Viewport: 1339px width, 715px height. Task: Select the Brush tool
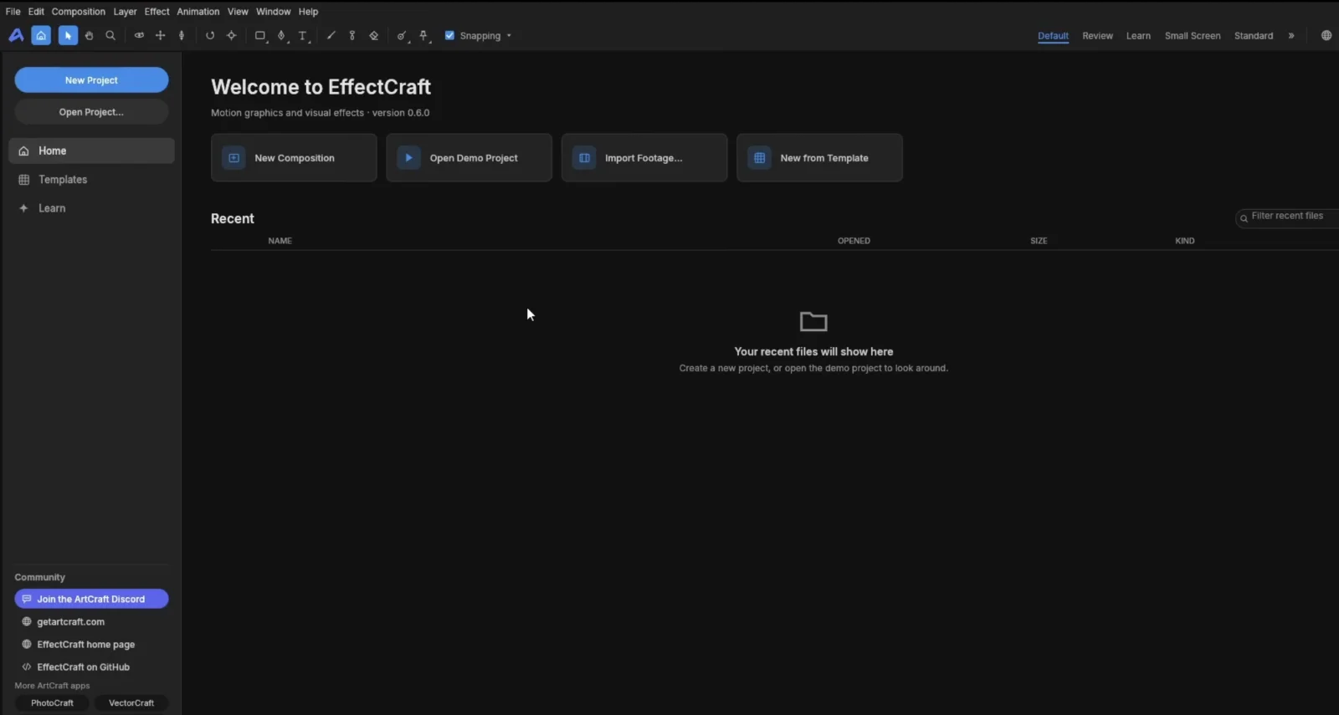click(331, 35)
